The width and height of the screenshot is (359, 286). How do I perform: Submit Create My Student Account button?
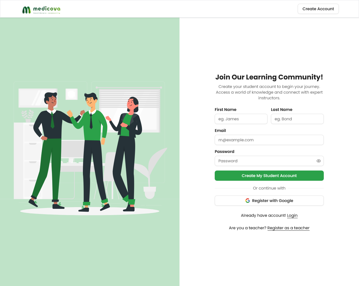coord(269,176)
